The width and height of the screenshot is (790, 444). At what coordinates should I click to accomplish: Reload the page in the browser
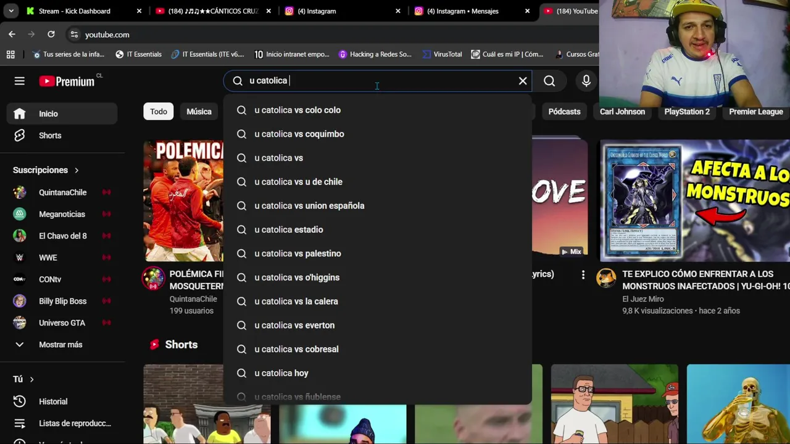tap(51, 35)
